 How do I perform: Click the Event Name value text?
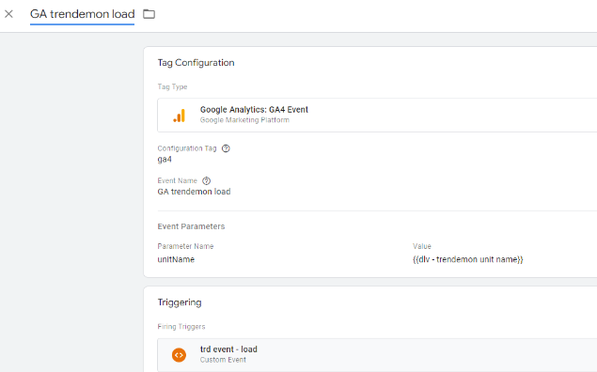195,192
